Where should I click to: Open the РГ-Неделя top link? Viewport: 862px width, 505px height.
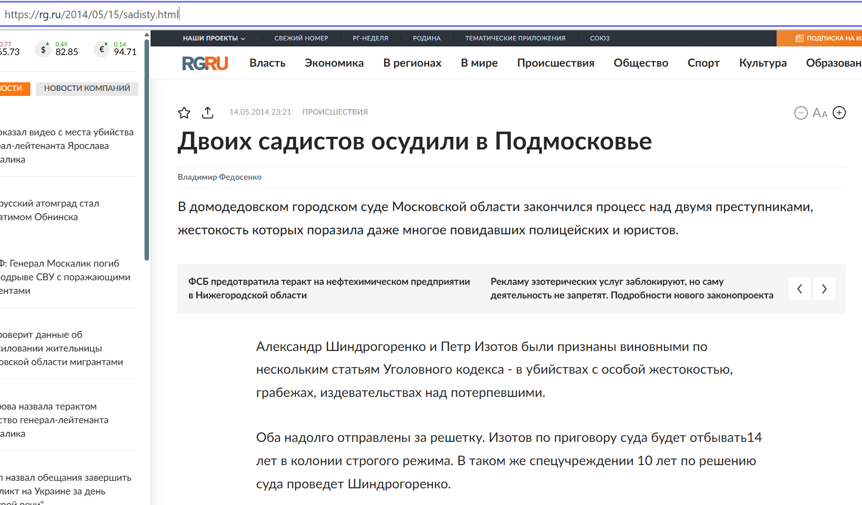(x=370, y=38)
